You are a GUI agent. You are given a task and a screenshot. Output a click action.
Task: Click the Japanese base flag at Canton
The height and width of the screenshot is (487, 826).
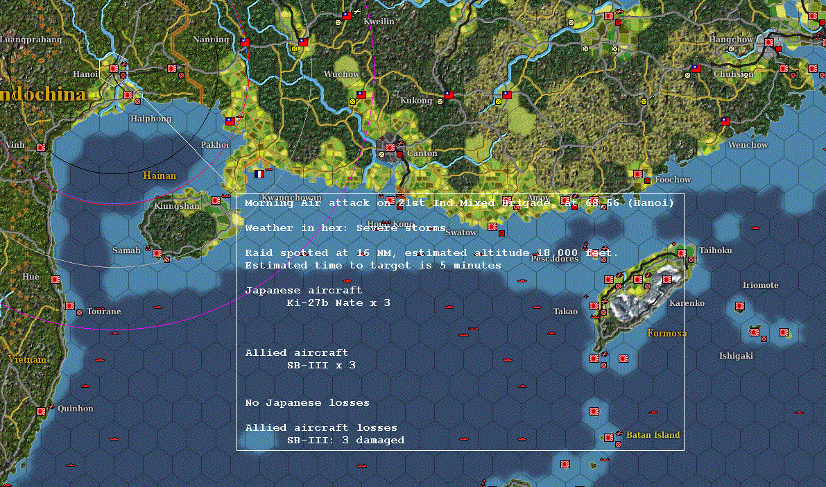[390, 148]
